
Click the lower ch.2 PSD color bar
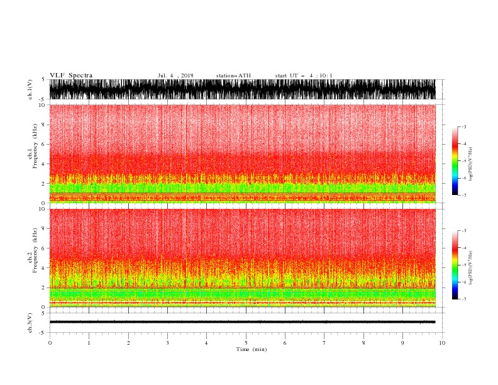pos(455,265)
